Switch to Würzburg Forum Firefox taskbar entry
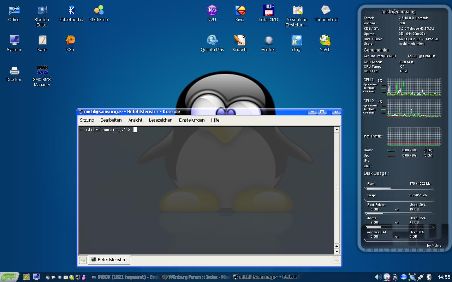The image size is (452, 282). (x=196, y=277)
